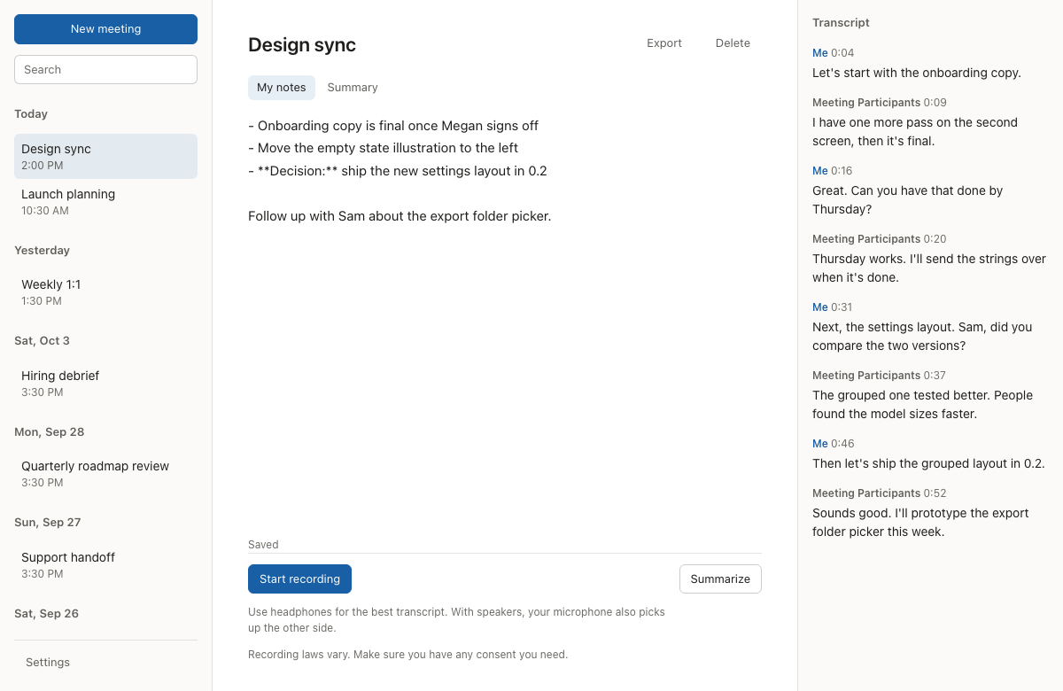Viewport: 1063px width, 691px height.
Task: Click transcript line starting 'Sounds good'
Action: pos(920,523)
